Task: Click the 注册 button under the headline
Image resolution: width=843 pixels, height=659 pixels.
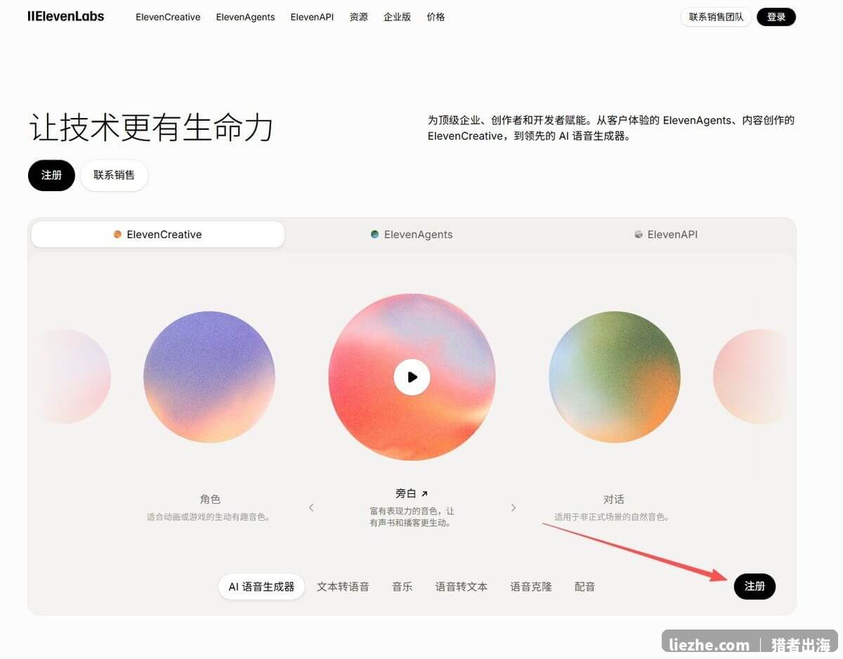Action: pyautogui.click(x=51, y=175)
